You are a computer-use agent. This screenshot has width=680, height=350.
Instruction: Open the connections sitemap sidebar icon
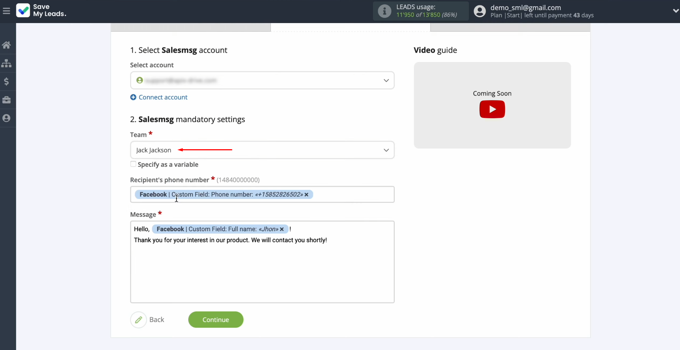click(6, 63)
